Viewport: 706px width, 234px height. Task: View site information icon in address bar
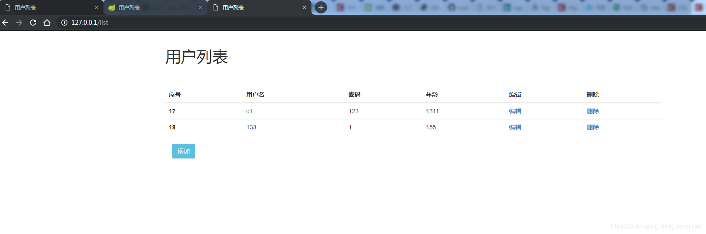pos(64,23)
